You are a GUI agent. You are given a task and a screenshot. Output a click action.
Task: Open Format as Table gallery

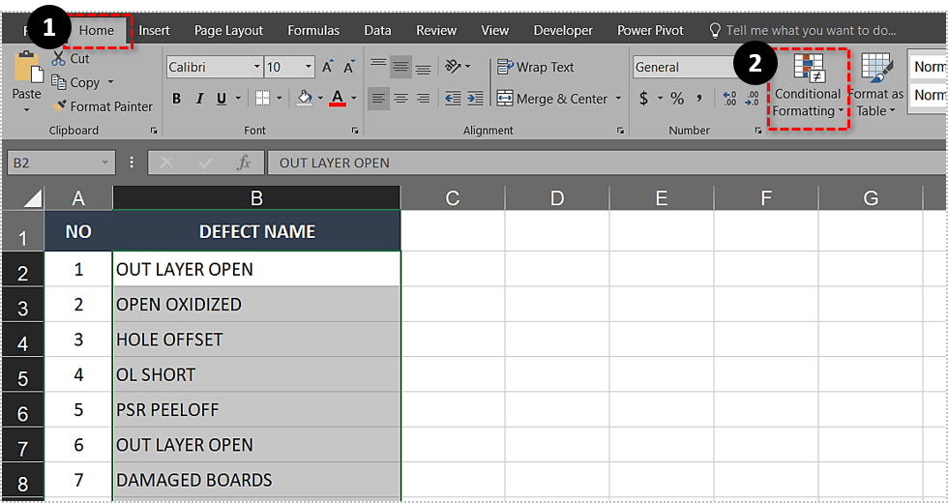click(876, 87)
